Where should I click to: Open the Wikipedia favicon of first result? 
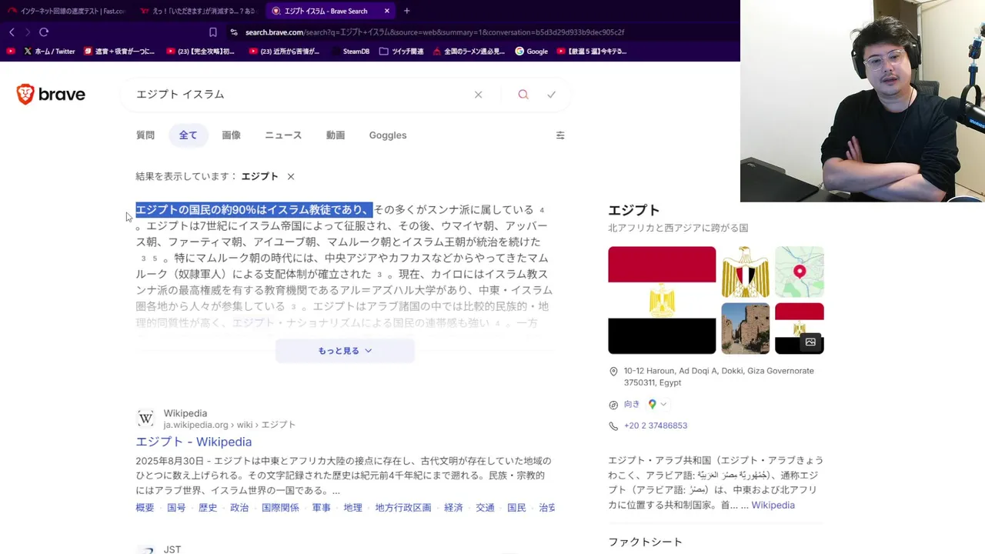[145, 419]
